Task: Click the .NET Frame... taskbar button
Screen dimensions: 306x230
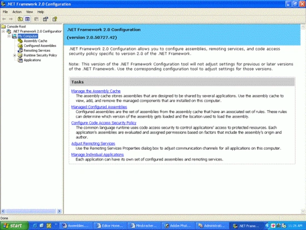Action: pos(246,226)
